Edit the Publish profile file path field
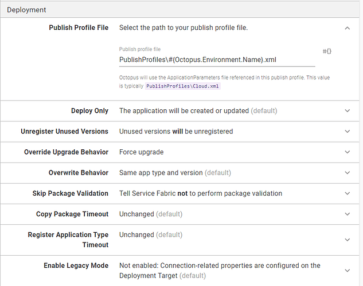Screen dimensions: 363x286 (217, 60)
